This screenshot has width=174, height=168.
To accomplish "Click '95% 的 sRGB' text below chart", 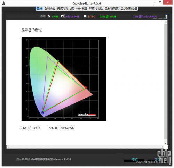I will 31,128.
